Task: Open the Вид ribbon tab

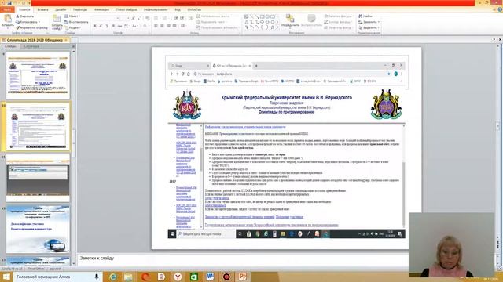Action: [178, 9]
